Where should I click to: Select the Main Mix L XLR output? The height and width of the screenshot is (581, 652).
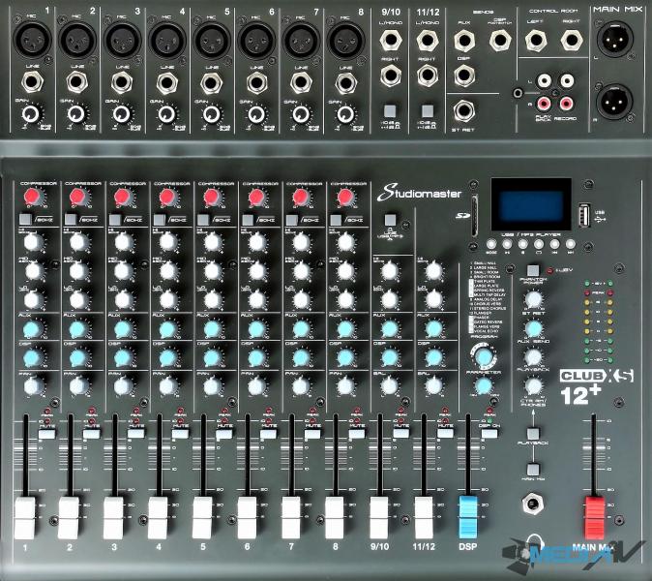click(x=615, y=40)
